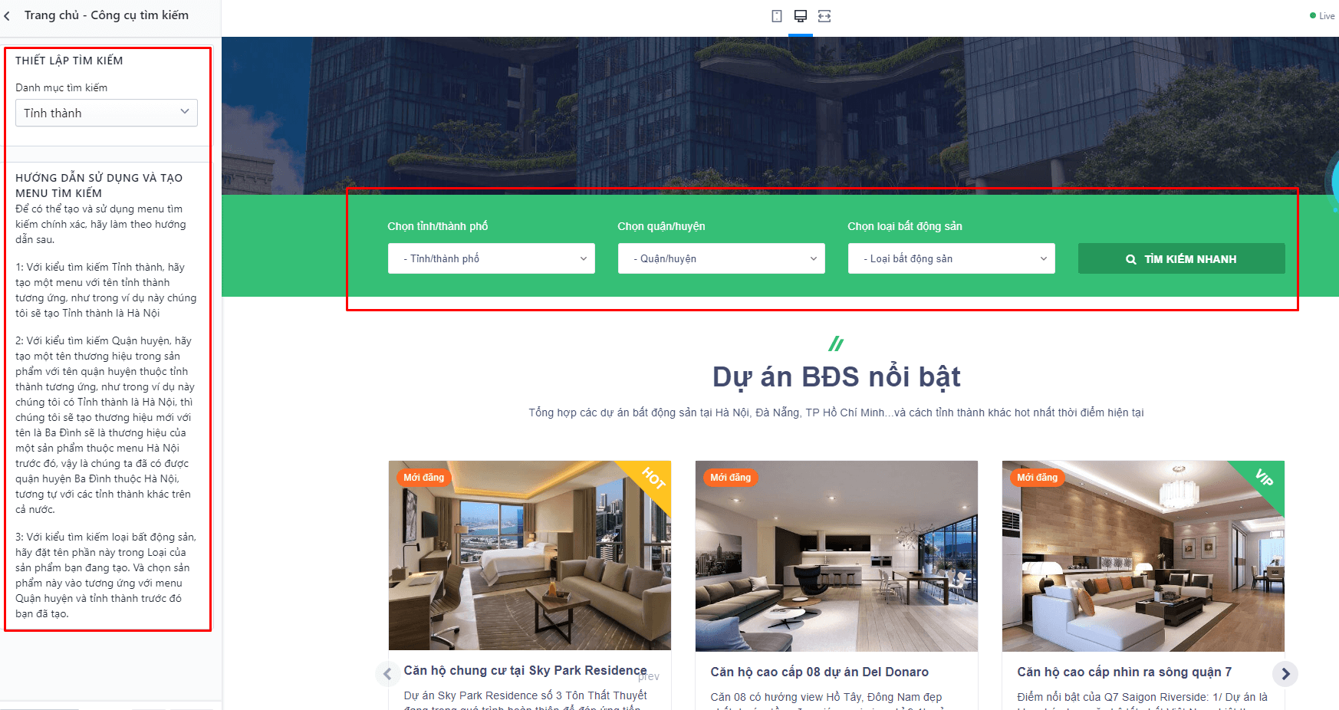This screenshot has height=710, width=1339.
Task: Click 'Danh mục tìm kiếm' label
Action: coord(61,87)
